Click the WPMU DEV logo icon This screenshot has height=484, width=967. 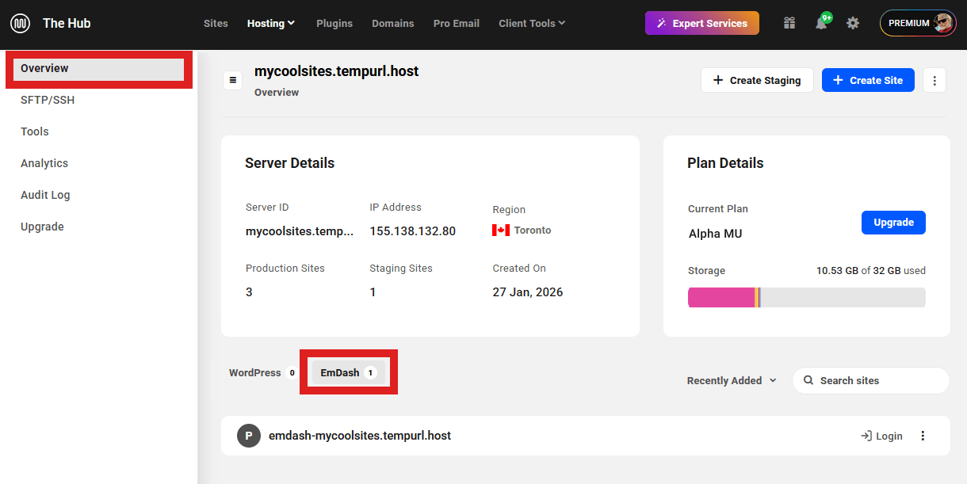pyautogui.click(x=21, y=23)
